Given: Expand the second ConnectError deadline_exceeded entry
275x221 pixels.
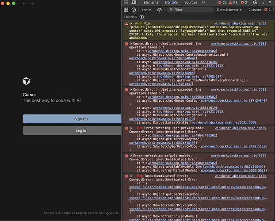Looking at the screenshot, I should [131, 89].
